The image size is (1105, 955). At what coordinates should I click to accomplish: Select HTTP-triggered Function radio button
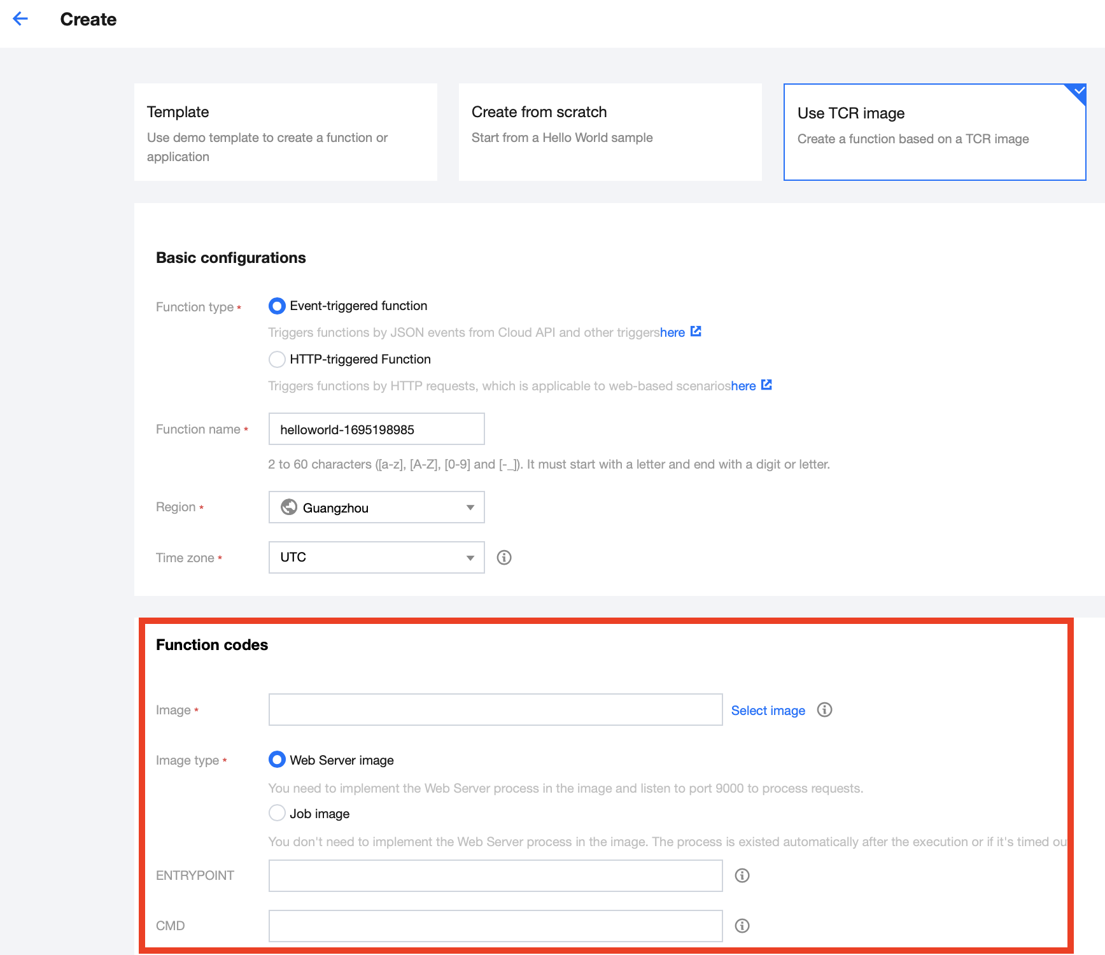277,360
